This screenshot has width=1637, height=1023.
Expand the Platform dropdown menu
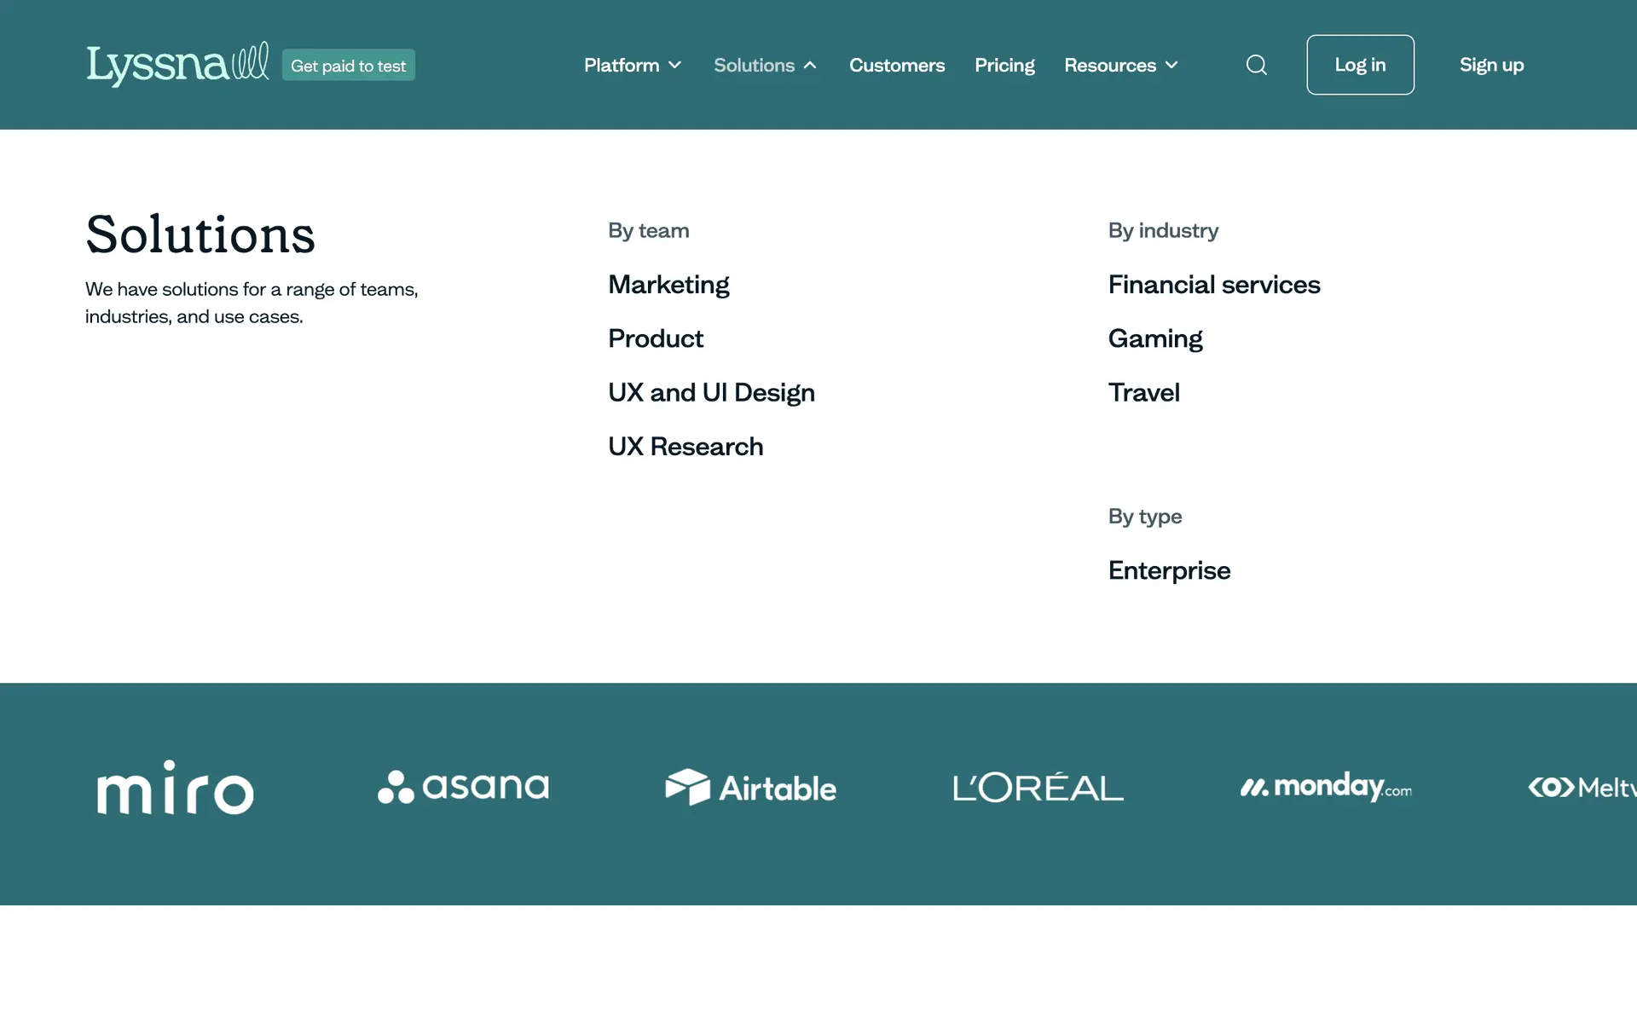click(633, 65)
